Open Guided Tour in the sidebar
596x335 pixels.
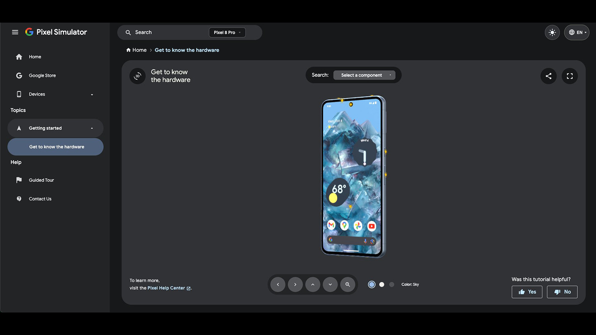pyautogui.click(x=41, y=180)
